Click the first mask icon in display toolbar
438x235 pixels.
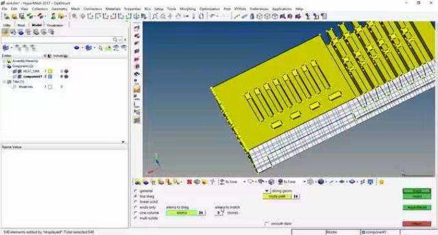click(138, 182)
